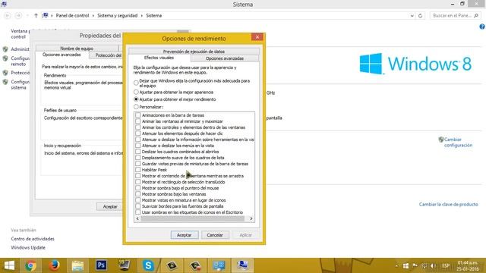Viewport: 486px width, 273px height.
Task: Open Photoshop from taskbar
Action: point(101,265)
